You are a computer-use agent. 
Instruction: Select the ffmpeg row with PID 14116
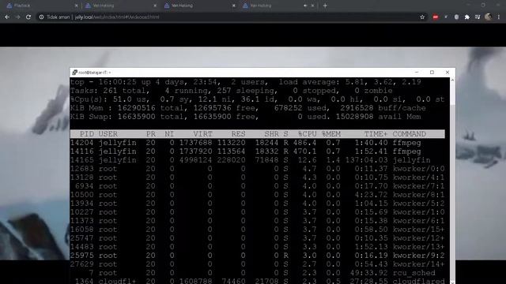(257, 151)
